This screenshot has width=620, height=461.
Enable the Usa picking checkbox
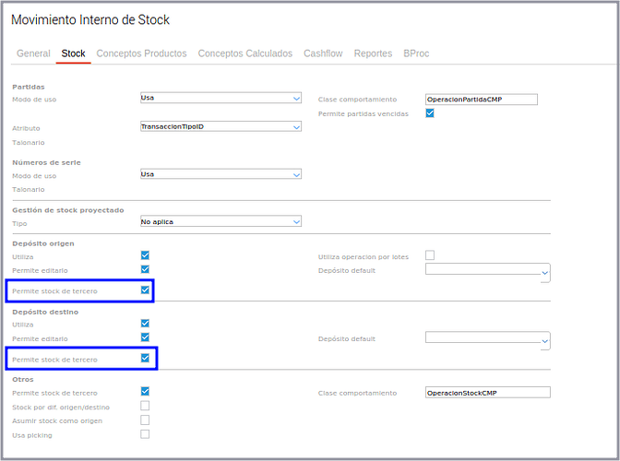tap(145, 434)
